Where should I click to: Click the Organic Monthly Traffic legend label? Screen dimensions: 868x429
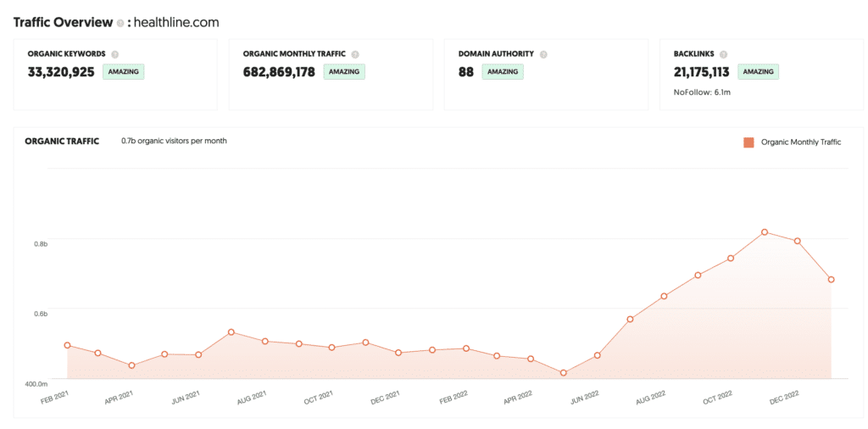coord(800,142)
